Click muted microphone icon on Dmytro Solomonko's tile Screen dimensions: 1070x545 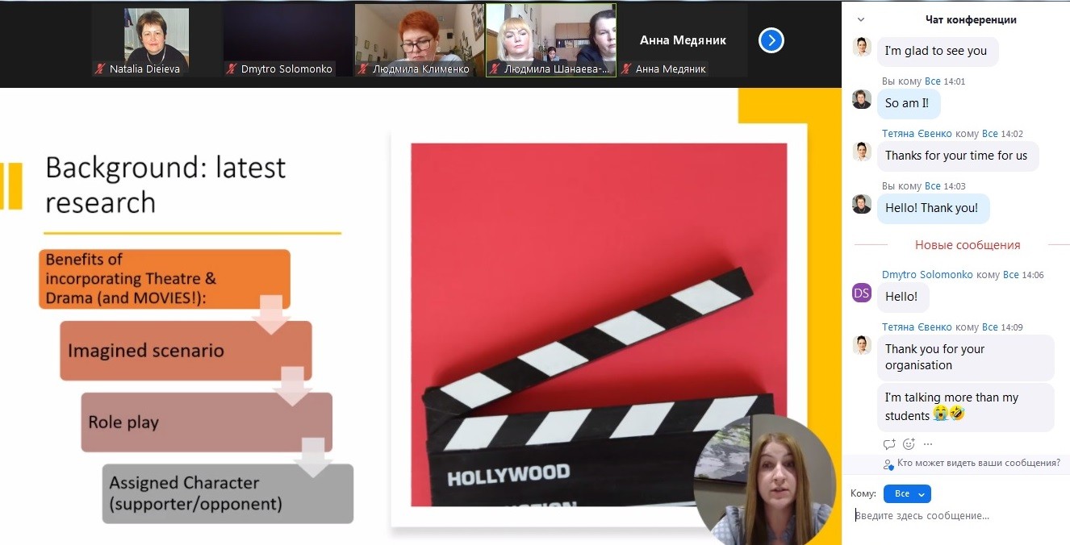click(232, 69)
